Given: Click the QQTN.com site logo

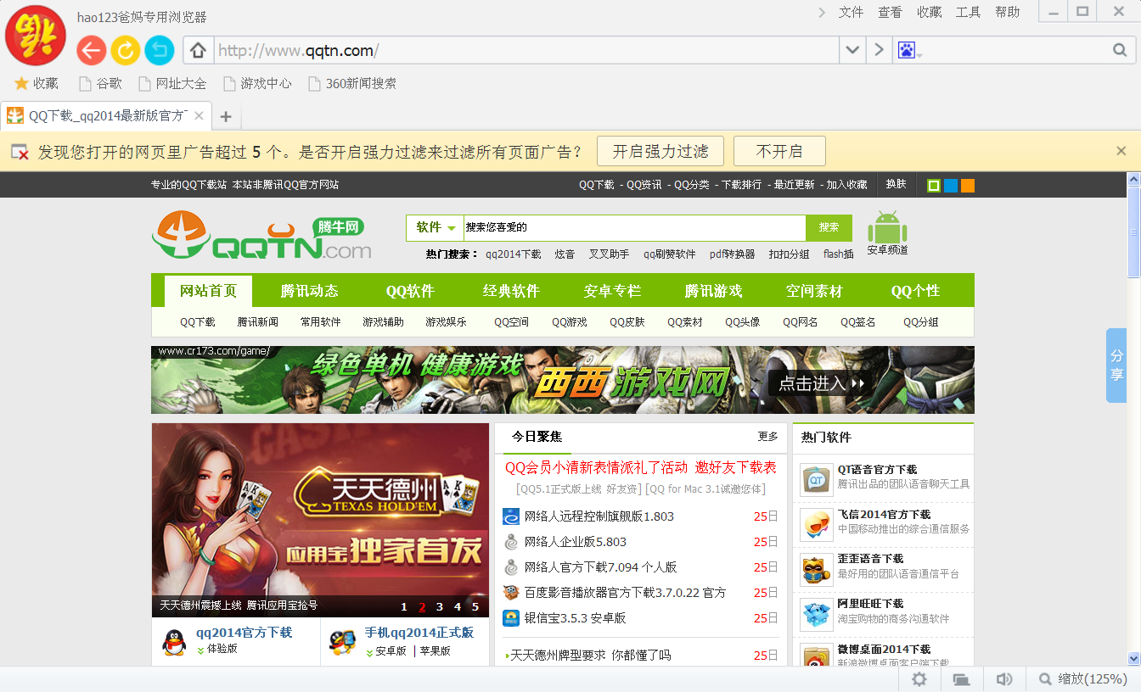Looking at the screenshot, I should pos(261,235).
